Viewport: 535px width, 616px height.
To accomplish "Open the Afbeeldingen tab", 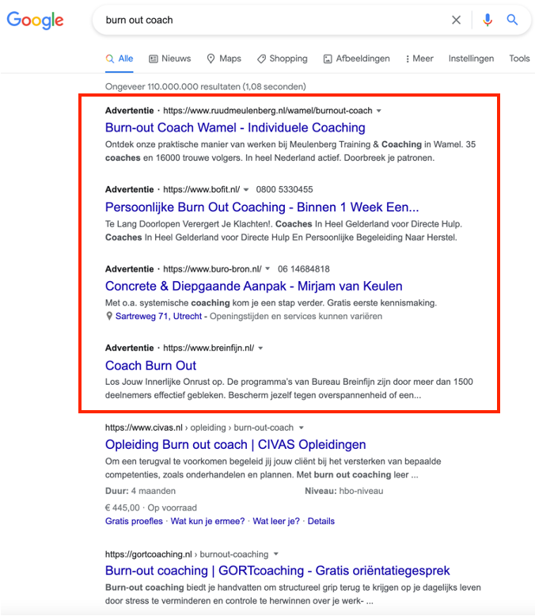I will click(x=356, y=59).
